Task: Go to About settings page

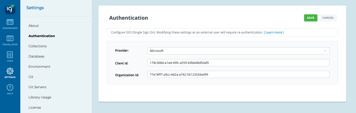Action: pos(34,26)
